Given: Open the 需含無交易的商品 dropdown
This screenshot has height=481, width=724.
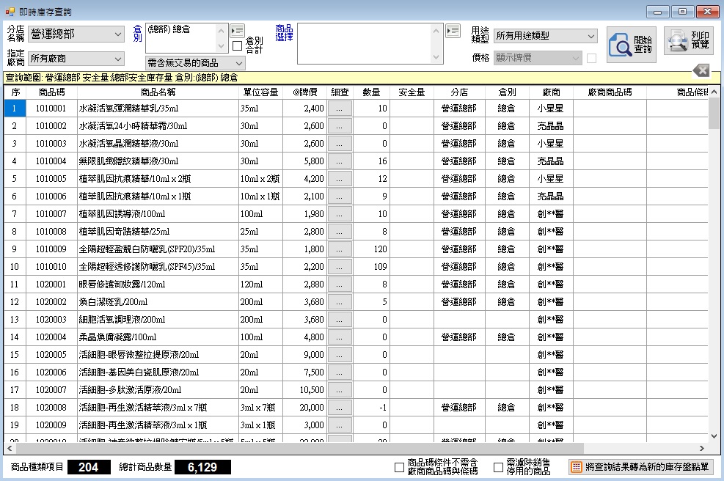Looking at the screenshot, I should pos(195,63).
